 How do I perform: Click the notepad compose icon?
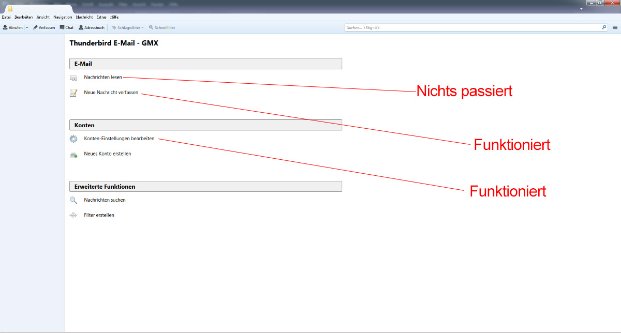tap(73, 93)
